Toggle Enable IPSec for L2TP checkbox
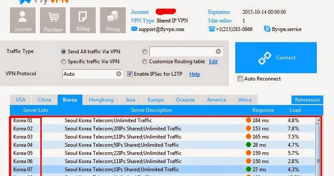334x176 pixels. click(x=130, y=74)
